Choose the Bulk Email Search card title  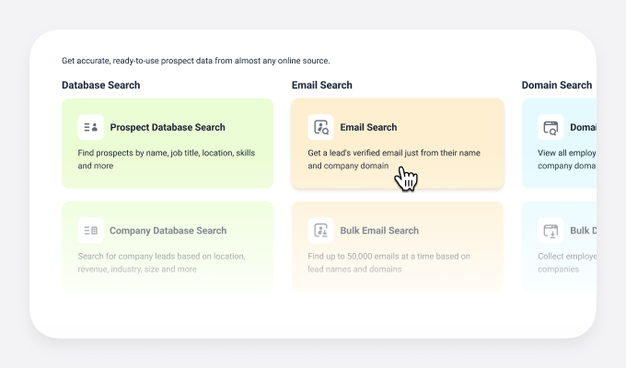click(379, 231)
